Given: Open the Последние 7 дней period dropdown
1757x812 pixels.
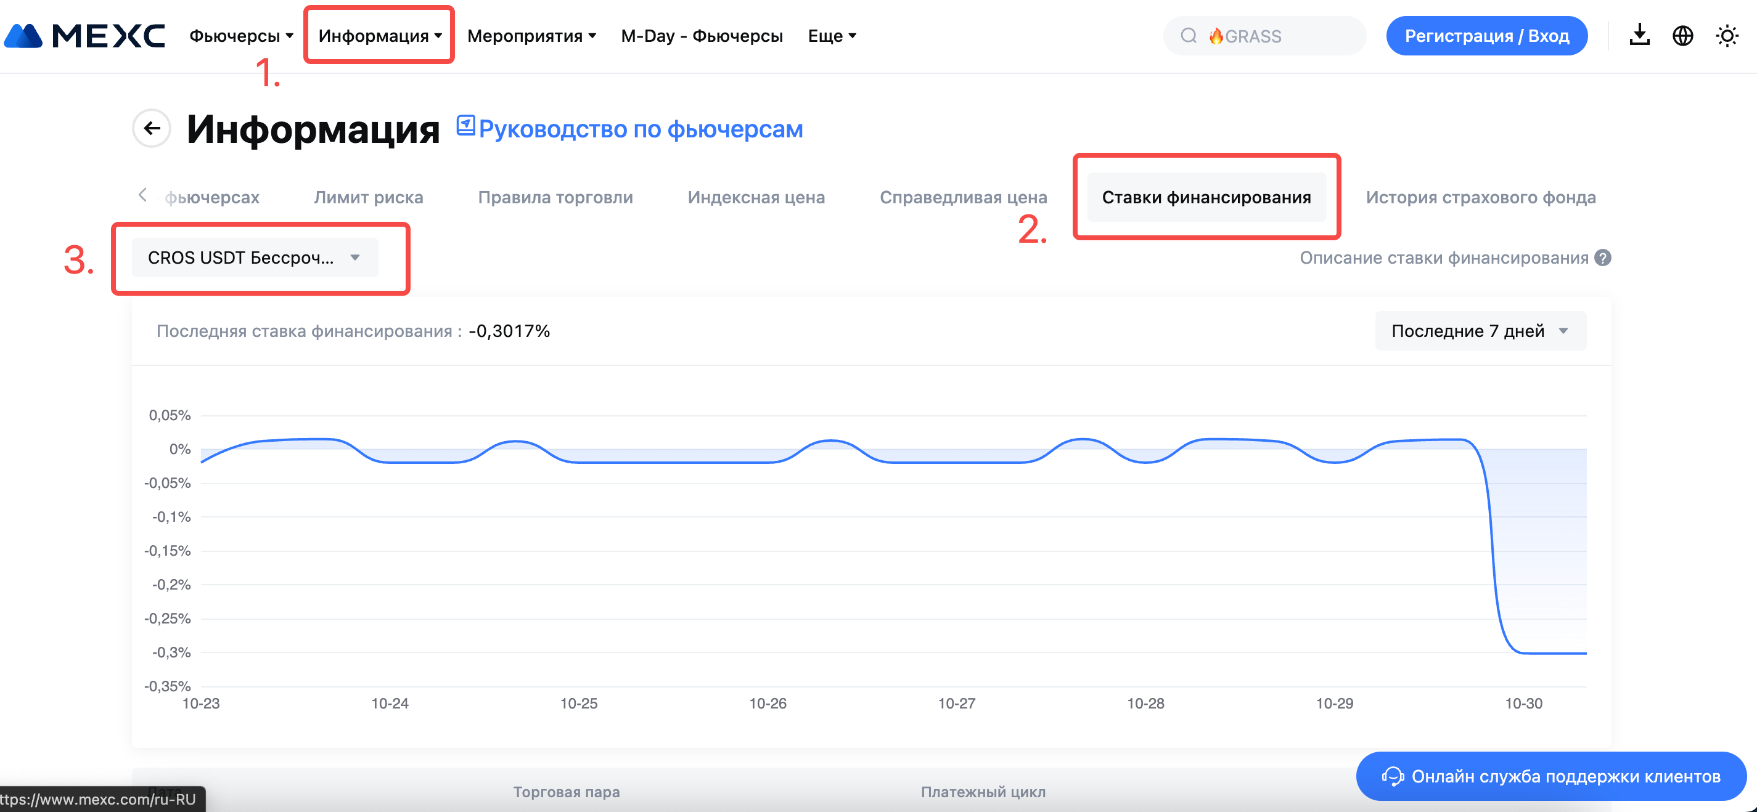Looking at the screenshot, I should [1480, 331].
